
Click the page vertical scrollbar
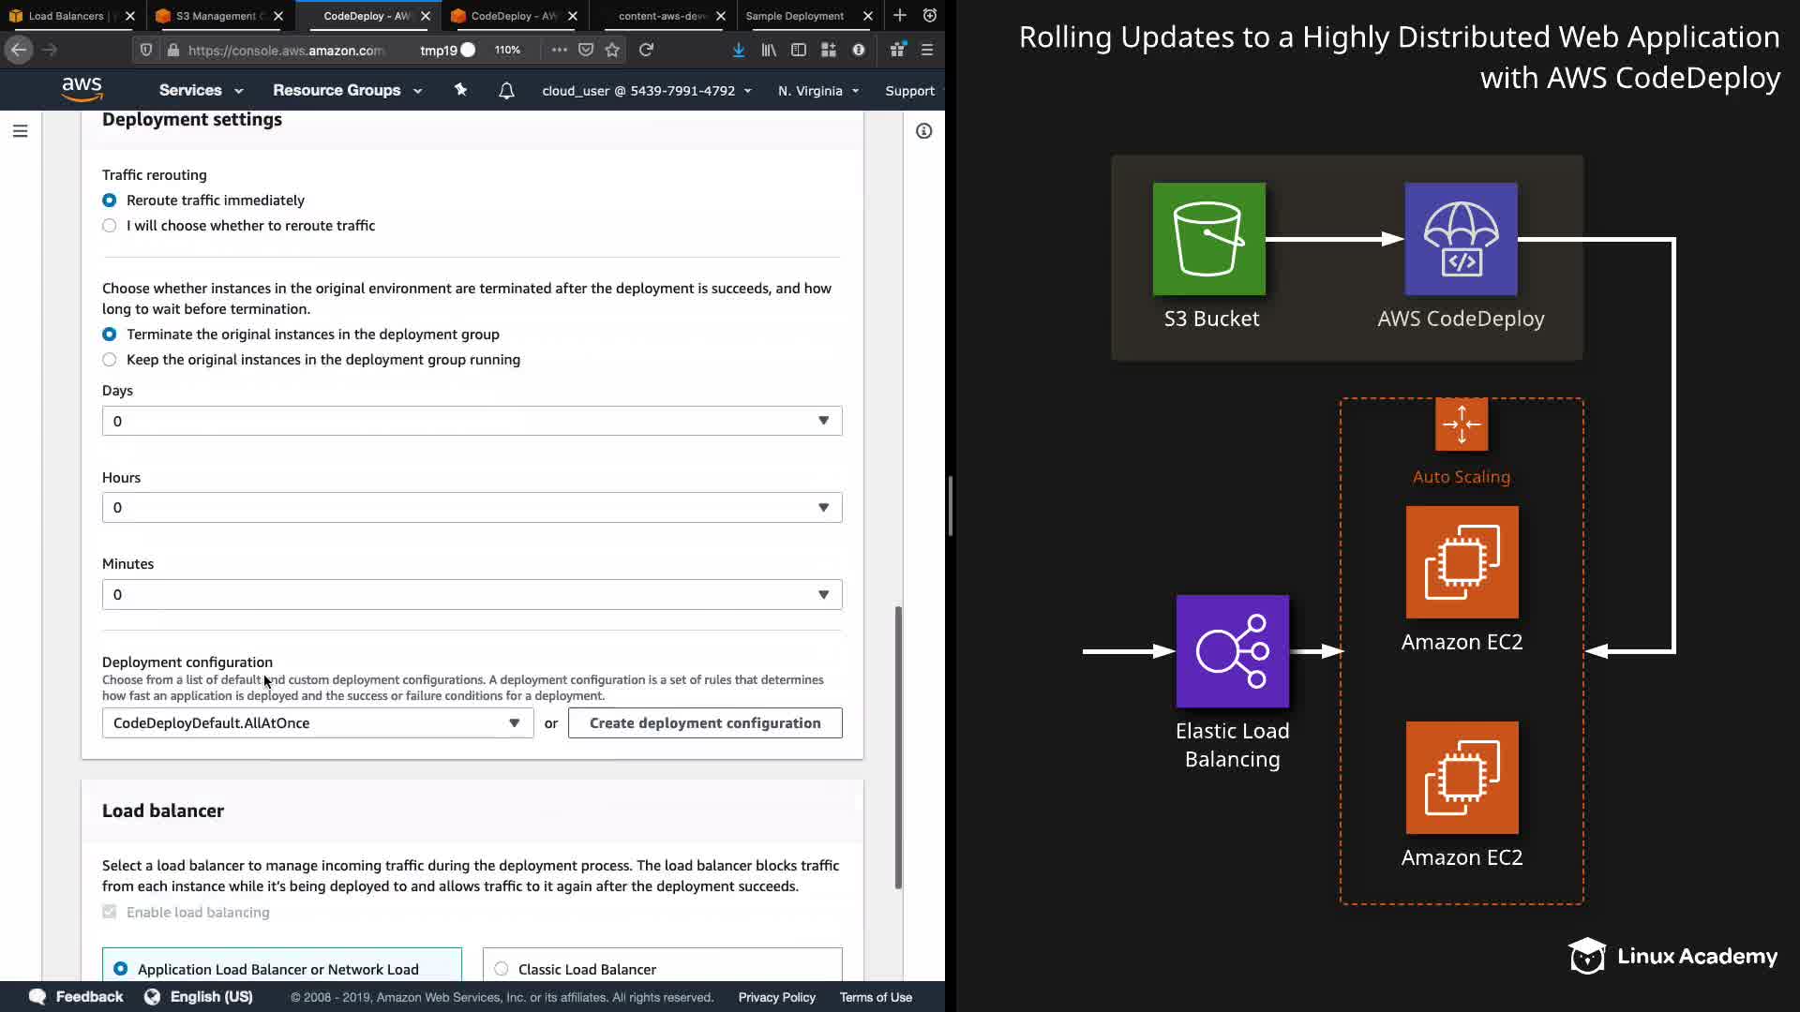pyautogui.click(x=898, y=747)
